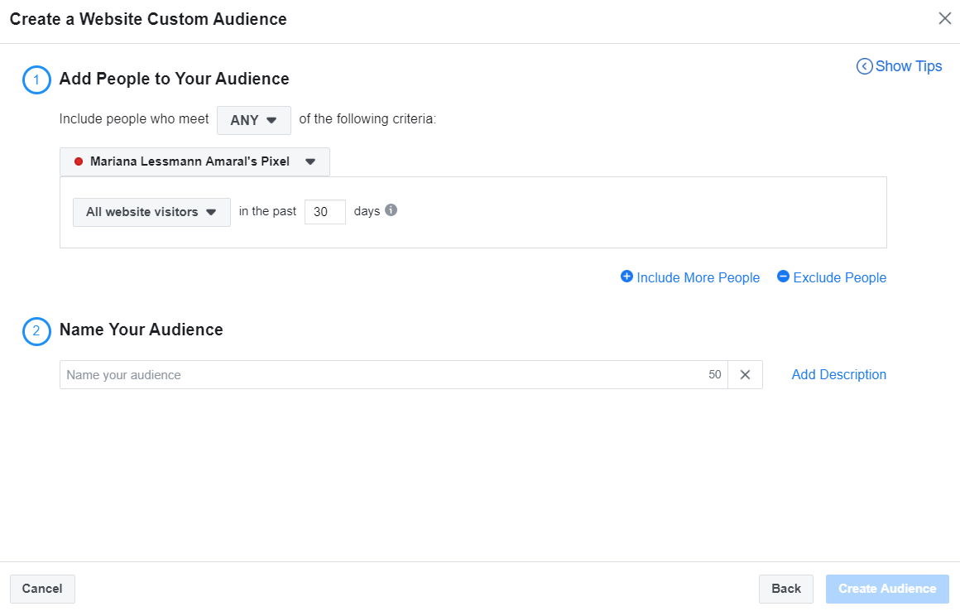
Task: Click the Cancel button
Action: [x=42, y=589]
